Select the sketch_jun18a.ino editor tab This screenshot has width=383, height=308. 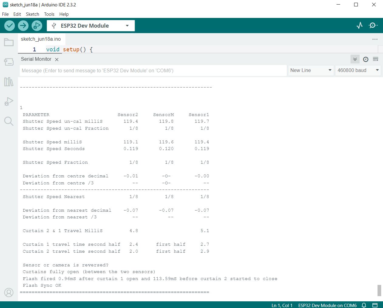pos(41,39)
